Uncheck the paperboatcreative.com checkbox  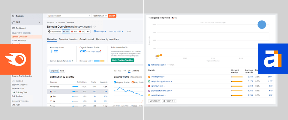click(x=149, y=91)
